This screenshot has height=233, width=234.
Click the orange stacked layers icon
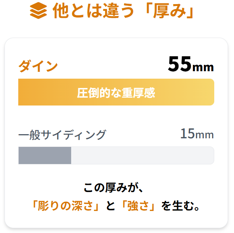coord(38,11)
